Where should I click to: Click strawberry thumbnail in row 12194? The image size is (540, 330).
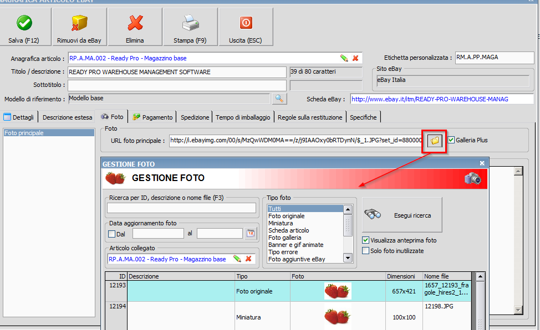[x=338, y=316]
